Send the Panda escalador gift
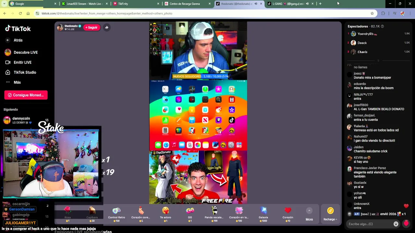This screenshot has height=233, width=415. coord(214,214)
